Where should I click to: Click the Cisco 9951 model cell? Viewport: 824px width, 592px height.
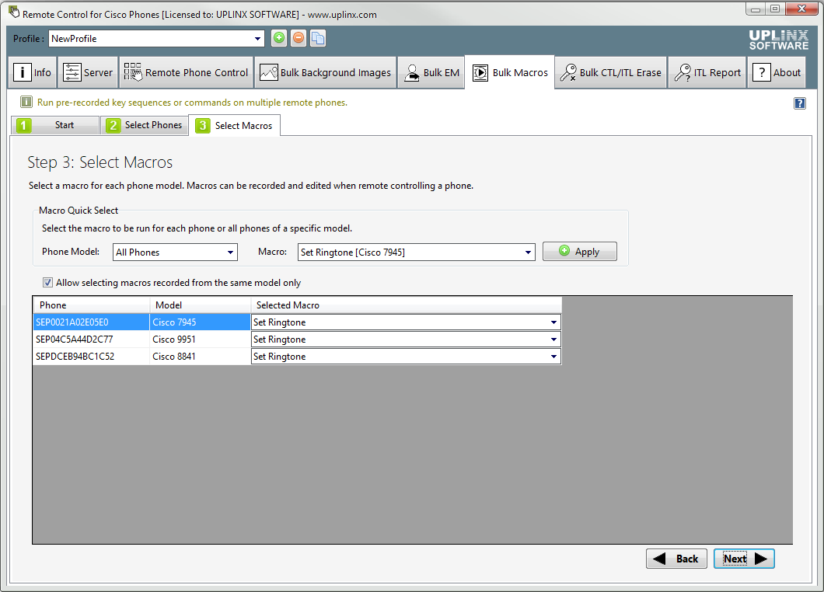pos(201,340)
